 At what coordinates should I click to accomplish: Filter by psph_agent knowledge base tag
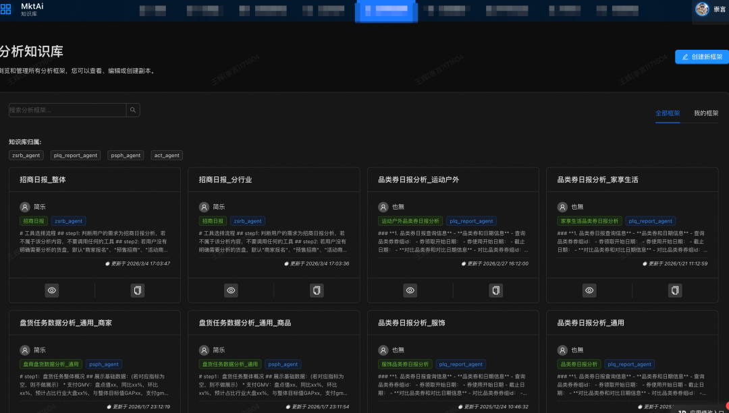[126, 155]
